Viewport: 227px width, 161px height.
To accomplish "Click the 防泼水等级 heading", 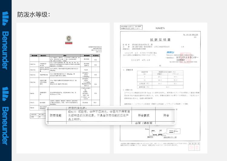I will click(34, 15).
